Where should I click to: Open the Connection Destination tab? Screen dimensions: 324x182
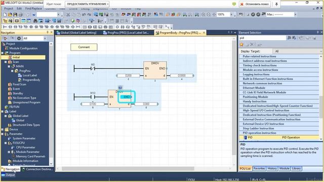pyautogui.click(x=37, y=169)
